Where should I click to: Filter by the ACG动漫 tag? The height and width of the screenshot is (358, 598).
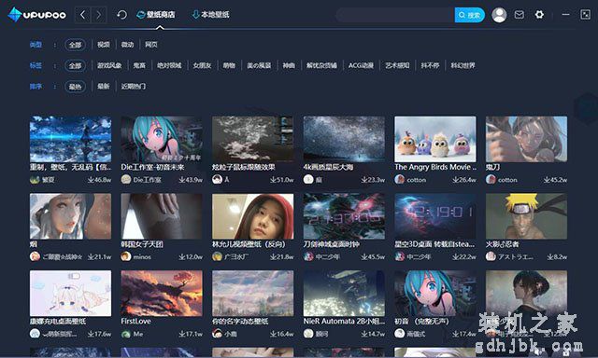pos(361,66)
